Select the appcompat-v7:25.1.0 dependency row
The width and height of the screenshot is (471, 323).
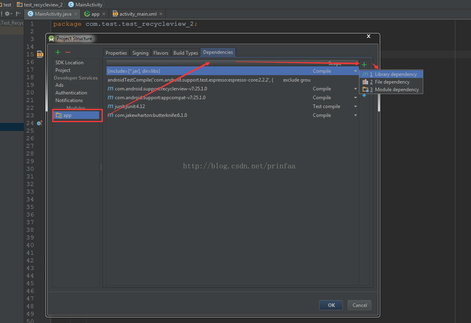232,97
